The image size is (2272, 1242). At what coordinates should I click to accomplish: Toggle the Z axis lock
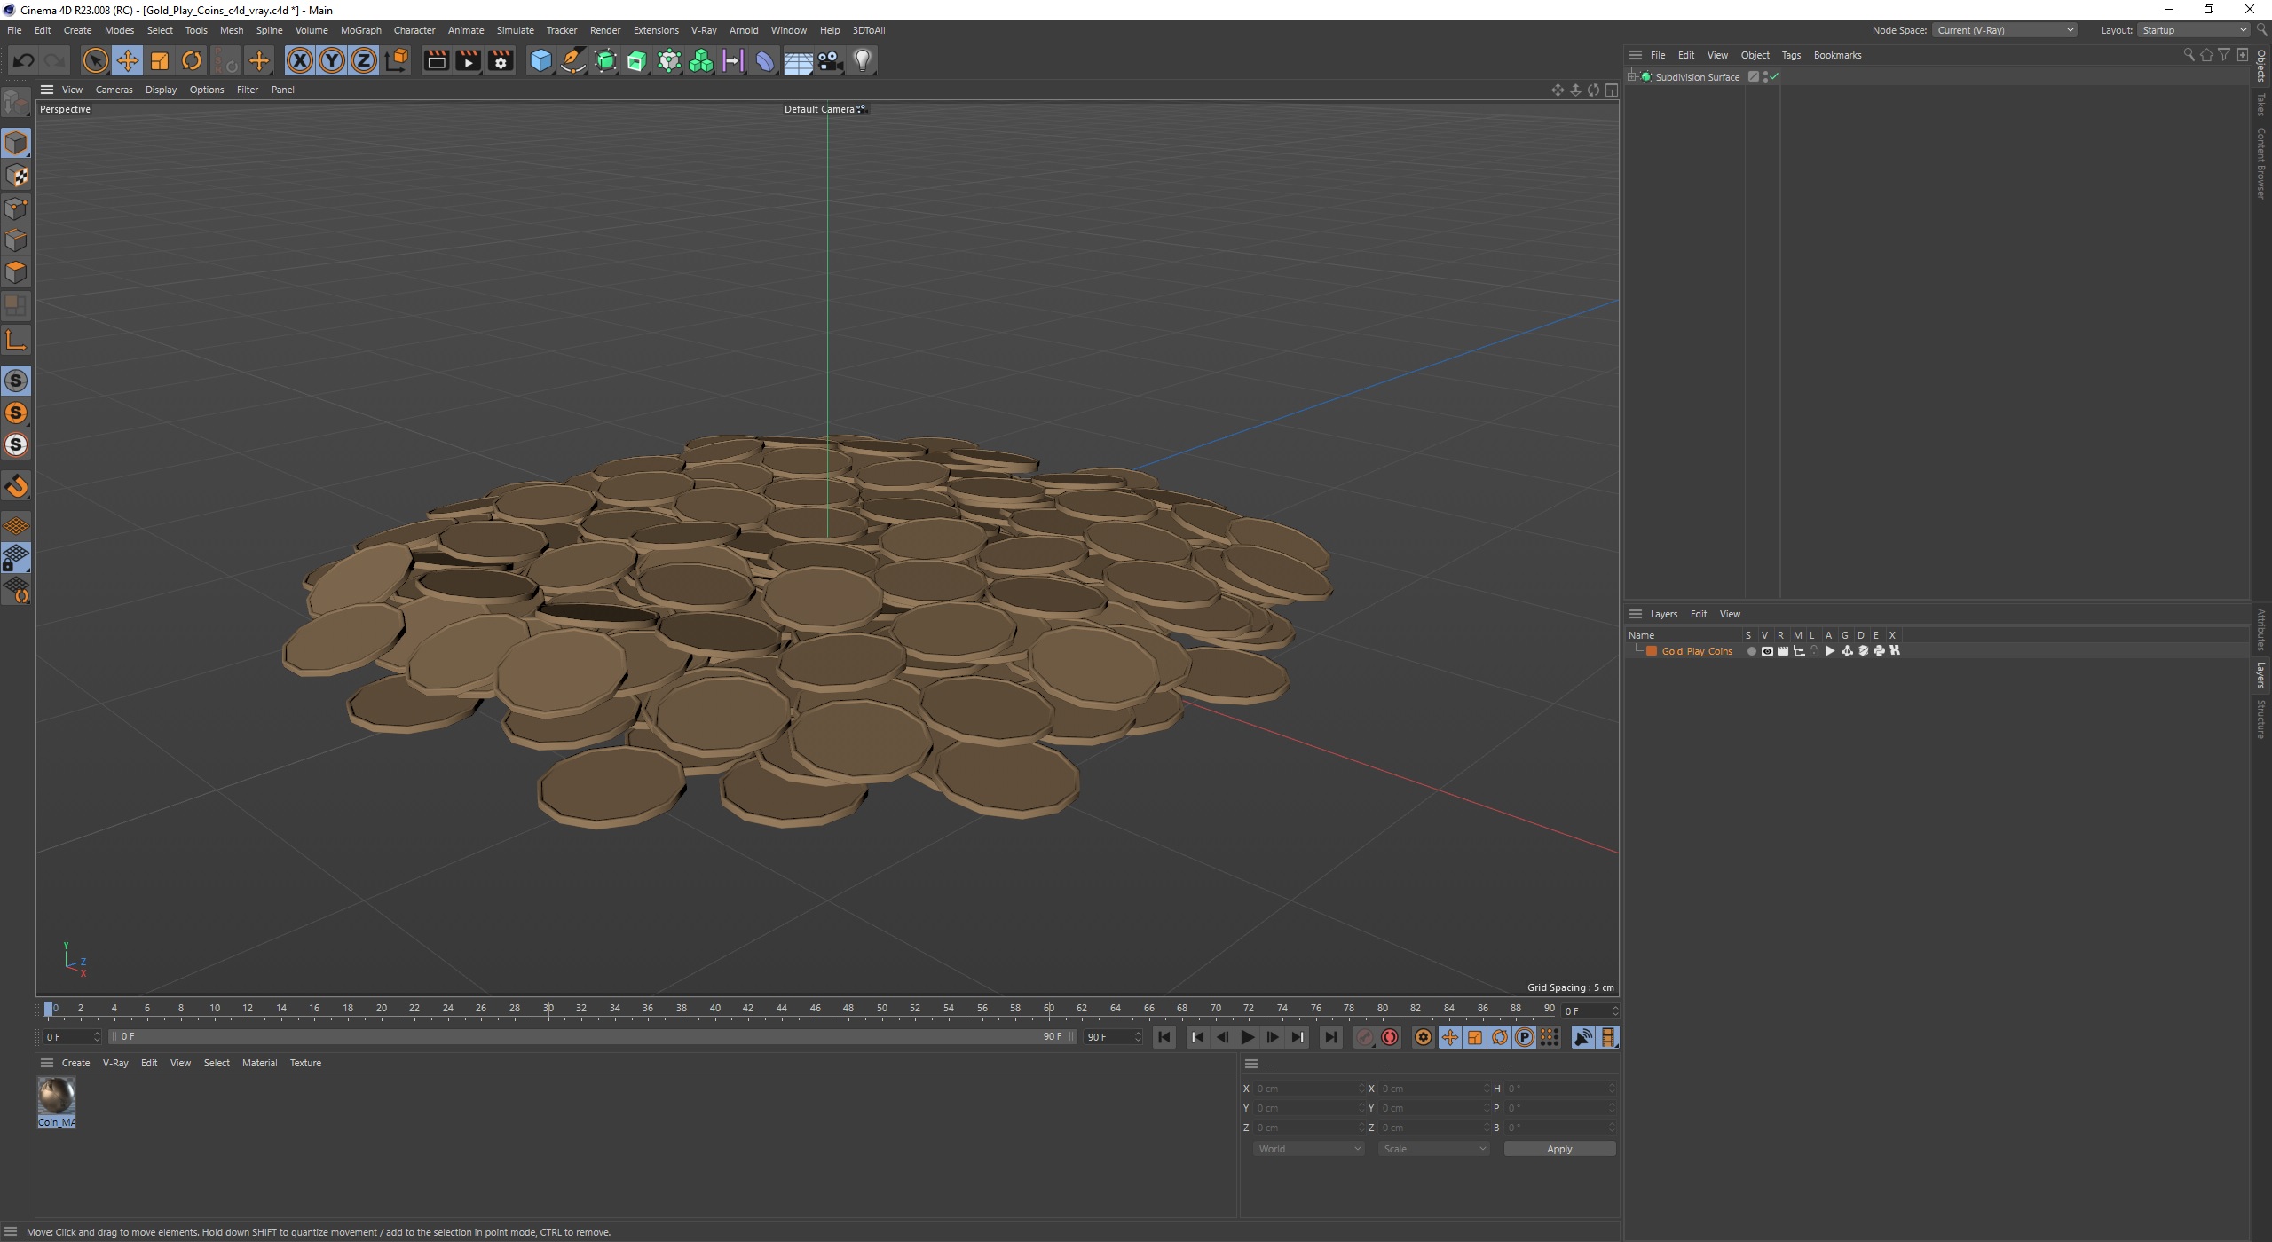point(364,60)
